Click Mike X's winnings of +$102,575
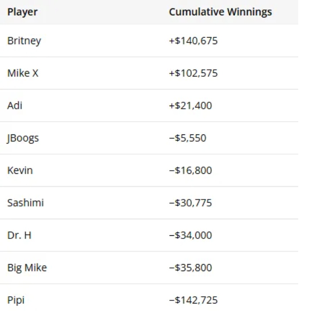Viewport: 327px width, 320px height. tap(193, 73)
